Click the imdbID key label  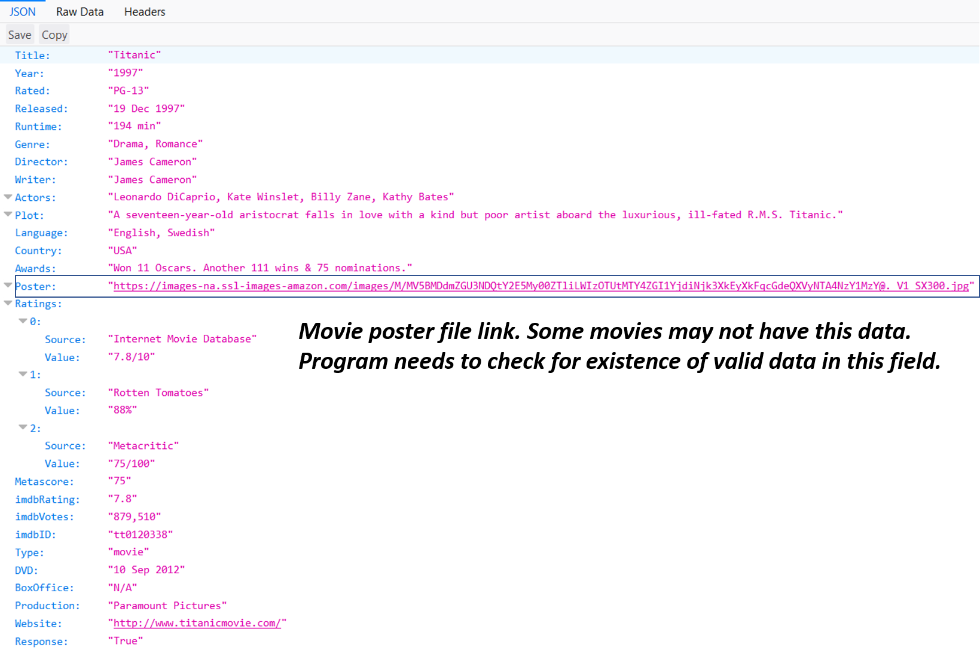[x=35, y=535]
